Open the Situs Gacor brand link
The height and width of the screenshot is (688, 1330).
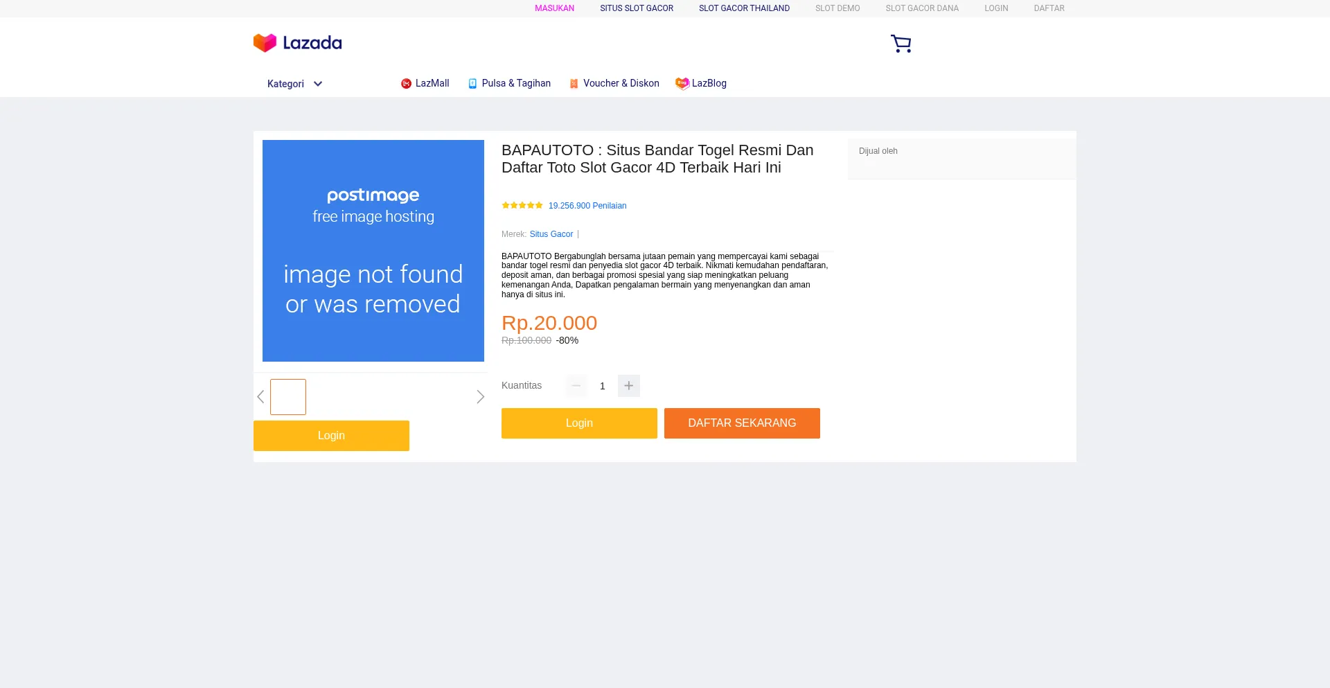(551, 234)
